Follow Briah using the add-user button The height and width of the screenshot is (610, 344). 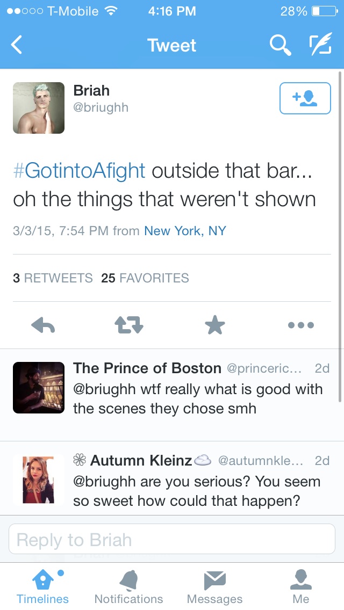305,98
